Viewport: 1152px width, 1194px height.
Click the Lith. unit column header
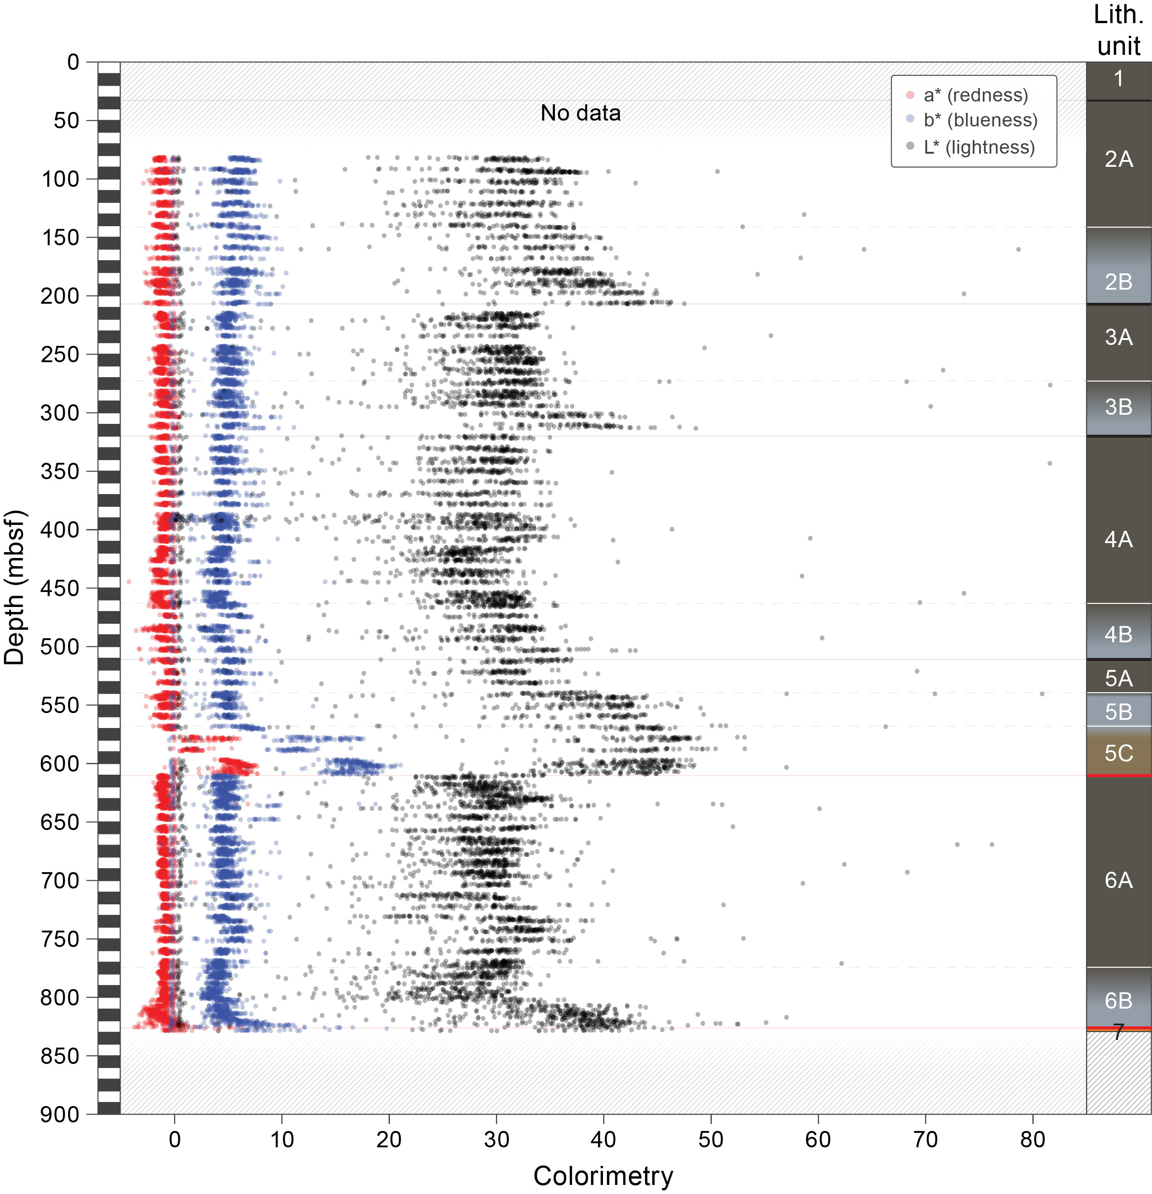[x=1118, y=30]
